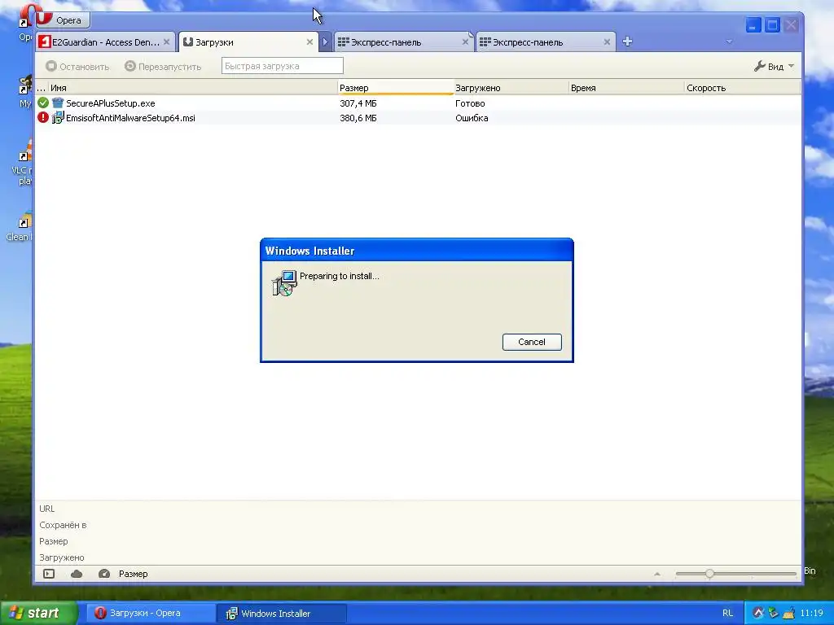The height and width of the screenshot is (625, 834).
Task: Click the Ошибка status cell
Action: [x=472, y=118]
